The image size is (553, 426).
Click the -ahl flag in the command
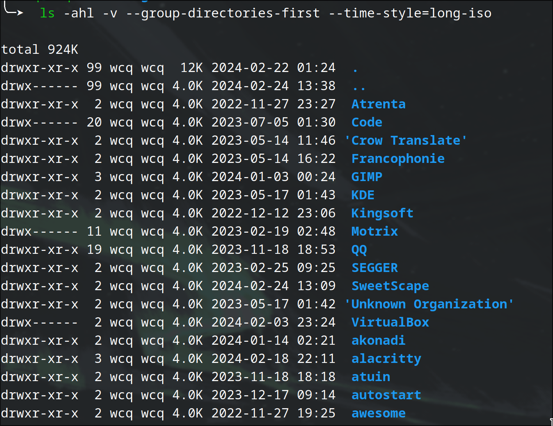pos(79,13)
